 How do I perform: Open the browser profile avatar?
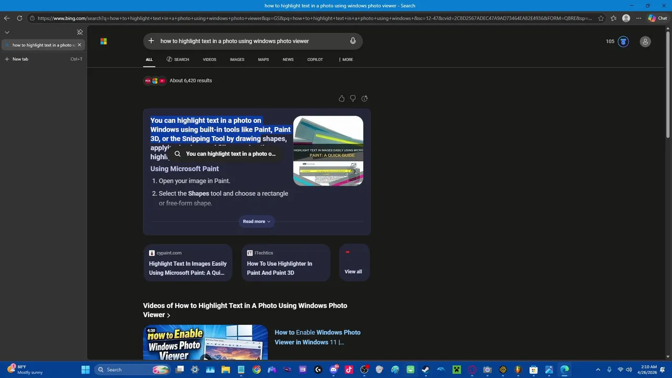626,18
